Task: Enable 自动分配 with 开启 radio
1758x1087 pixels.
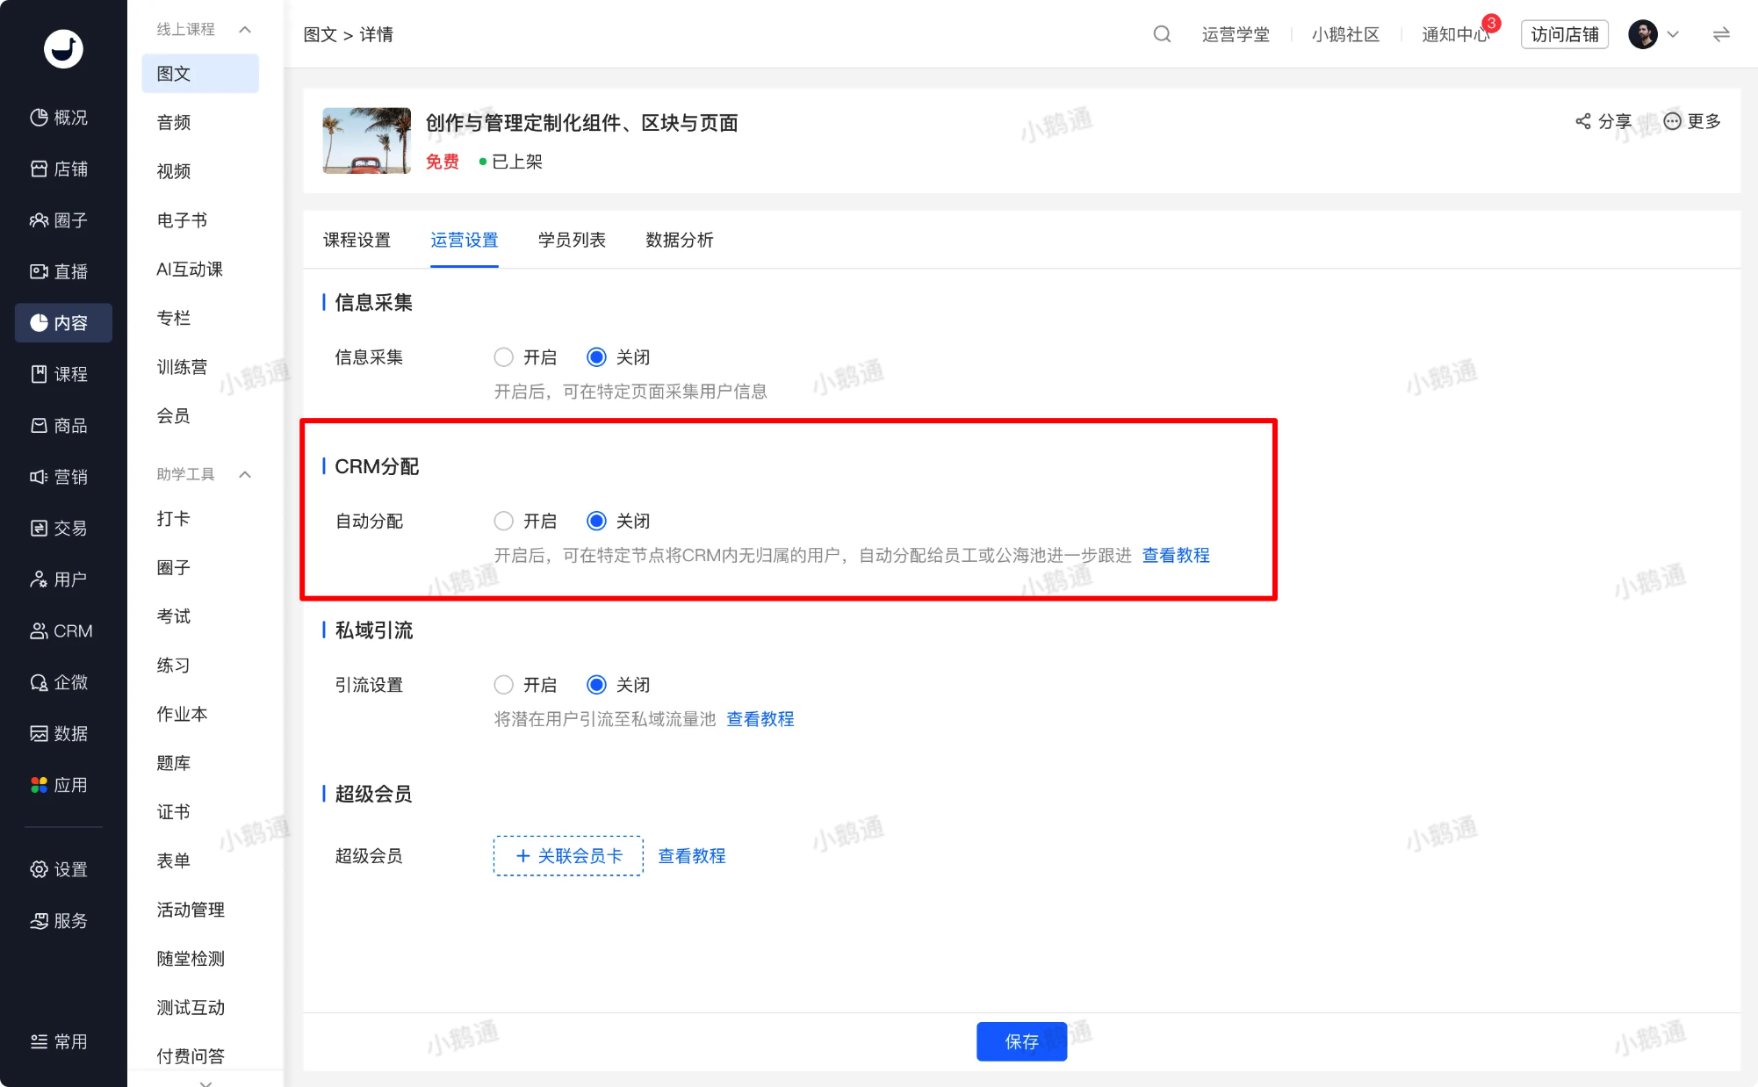Action: click(503, 522)
